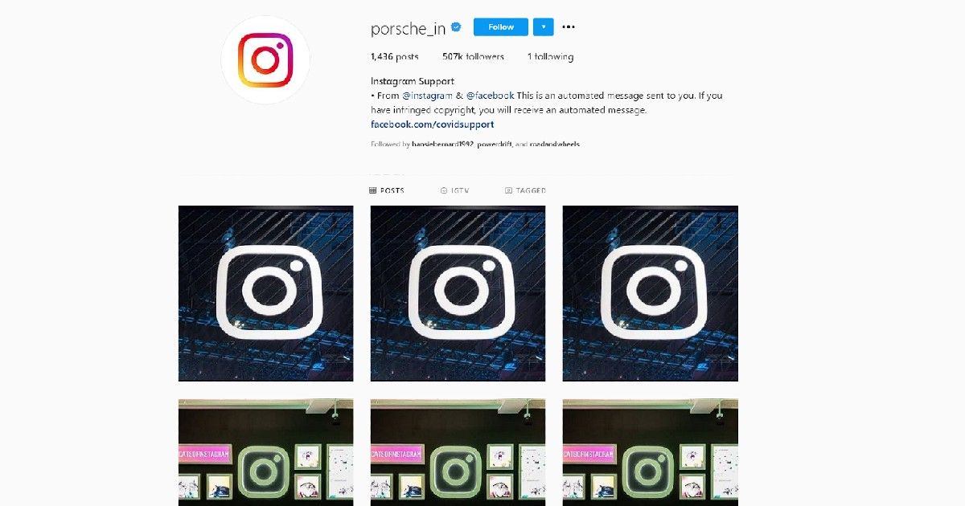This screenshot has height=506, width=965.
Task: Select the POSTS tab
Action: (x=387, y=190)
